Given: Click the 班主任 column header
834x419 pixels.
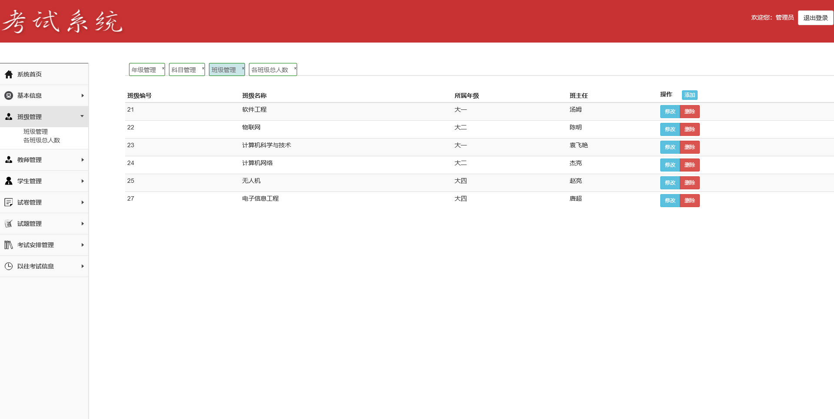Looking at the screenshot, I should (579, 96).
